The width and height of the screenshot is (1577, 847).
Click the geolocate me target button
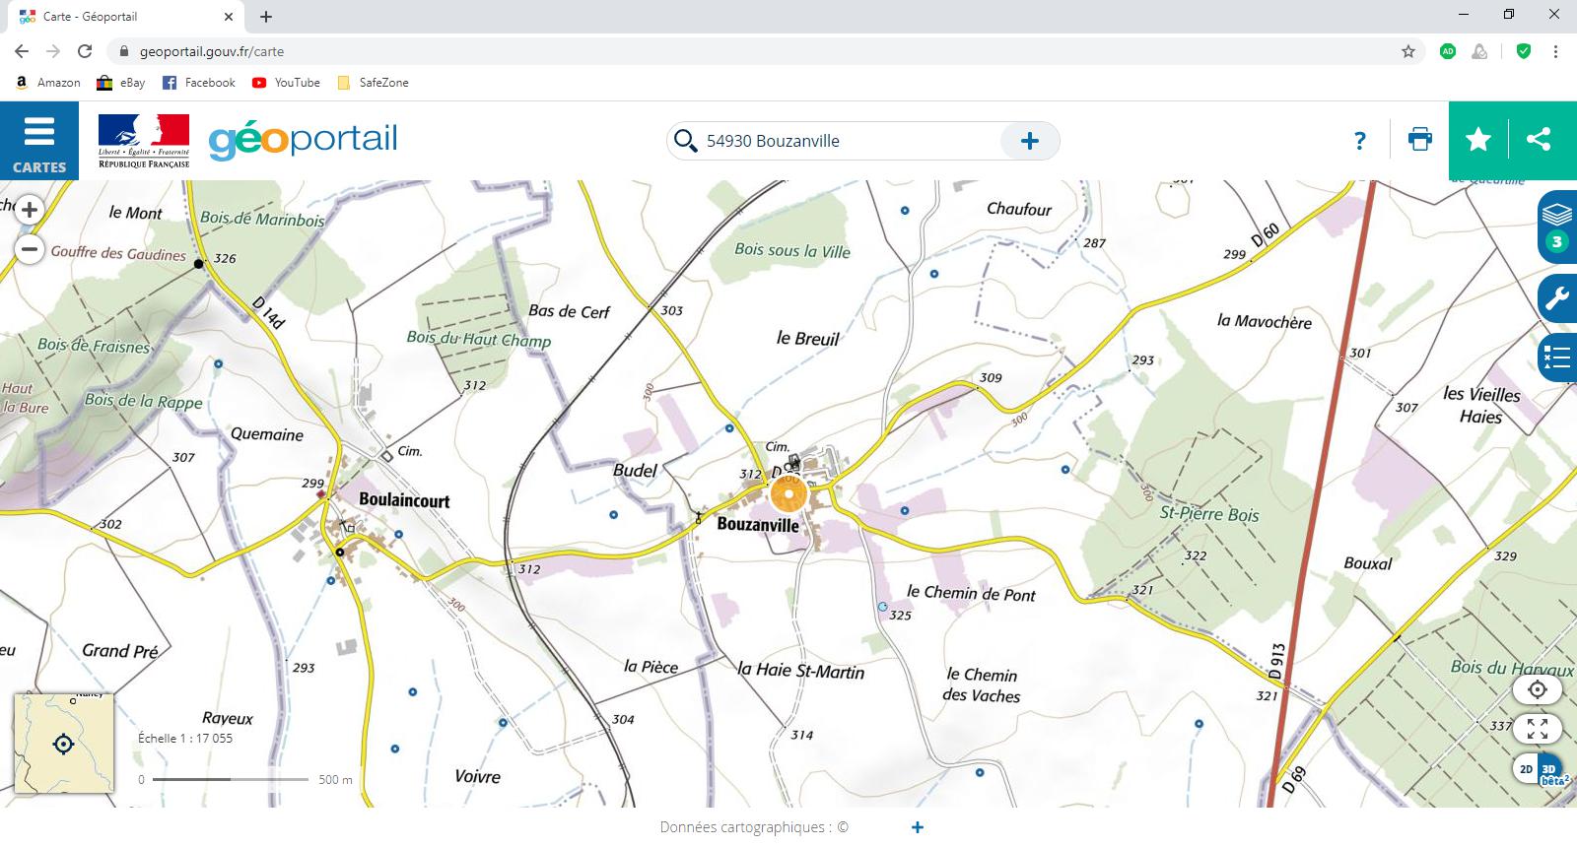(1538, 689)
